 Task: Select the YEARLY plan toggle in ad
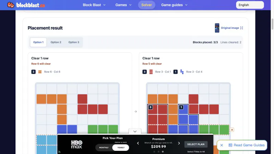pyautogui.click(x=121, y=147)
